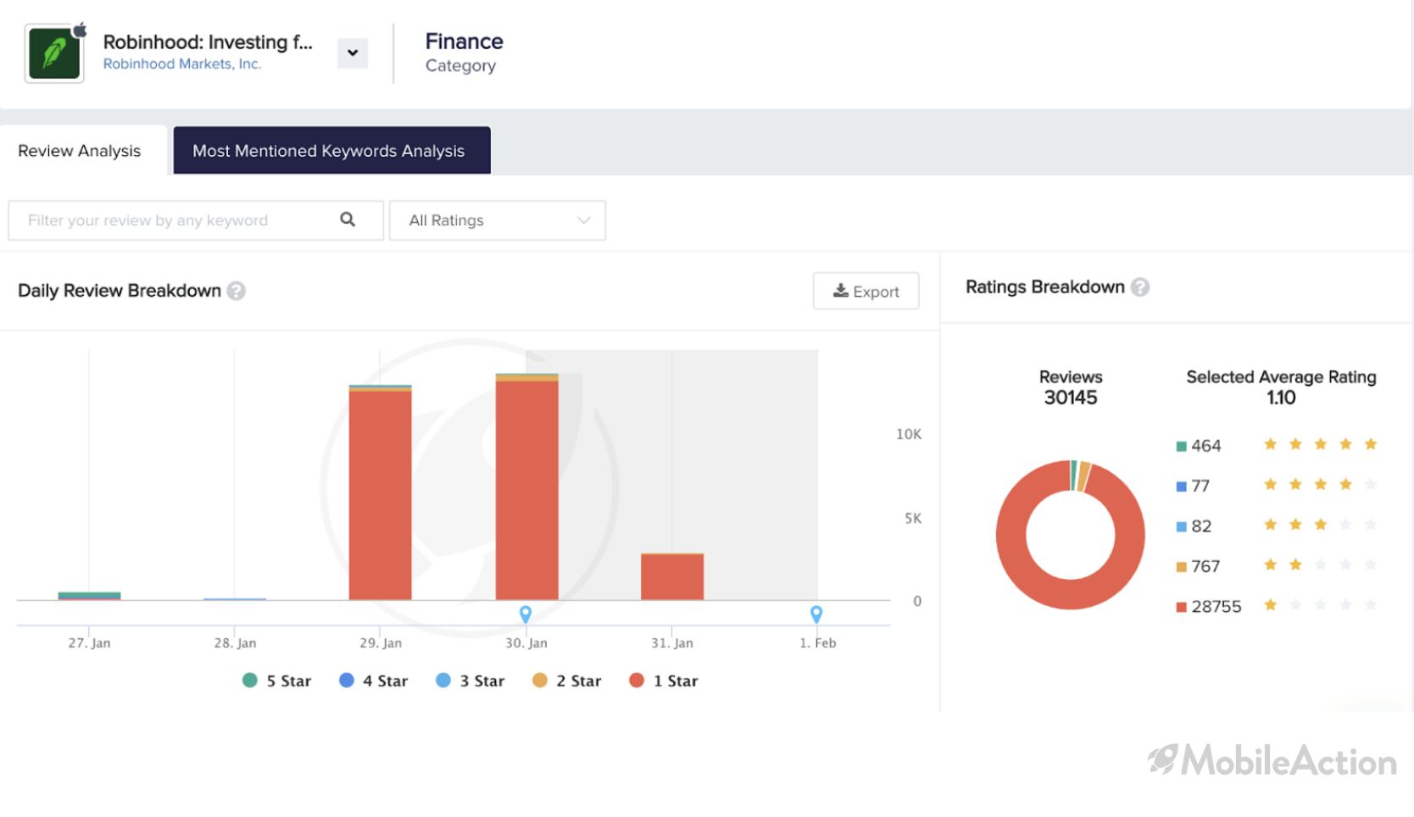Open Robinhood Markets, Inc. publisher link
The height and width of the screenshot is (817, 1414).
tap(182, 64)
